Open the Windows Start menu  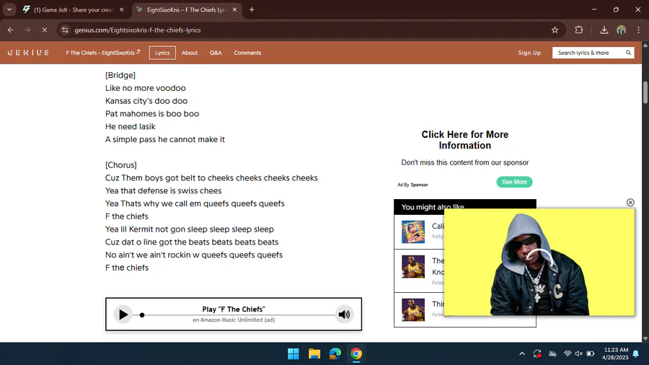point(293,354)
